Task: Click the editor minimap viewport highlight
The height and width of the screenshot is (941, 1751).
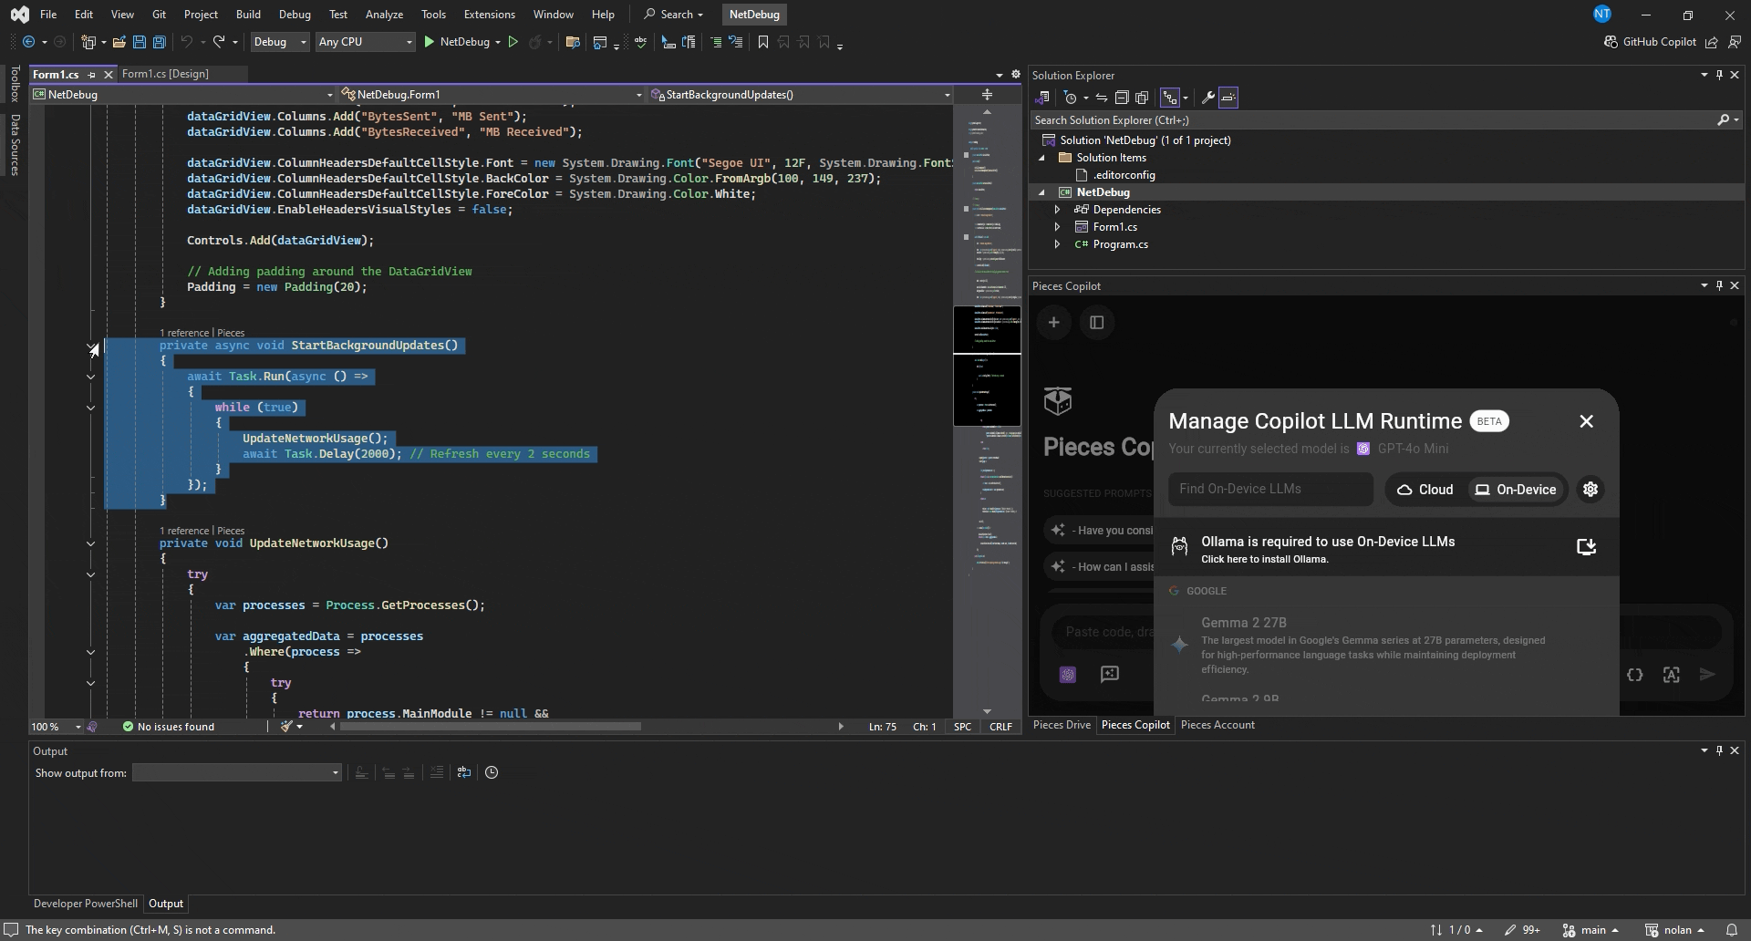Action: (x=987, y=366)
